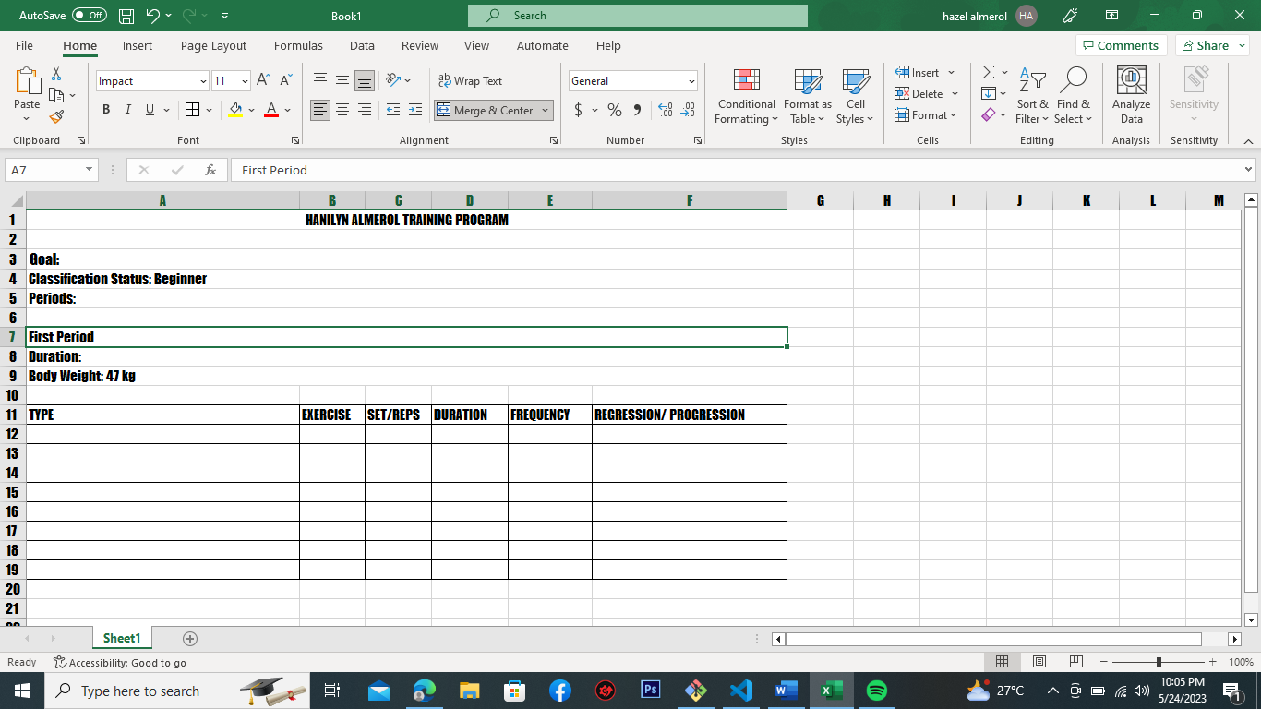Switch to Page Layout view in status bar

[x=1039, y=662]
